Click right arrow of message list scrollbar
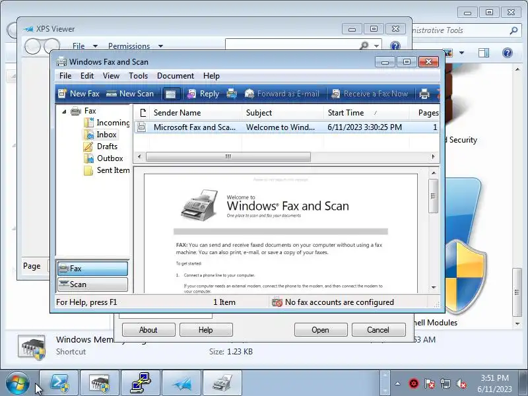The image size is (528, 396). tap(434, 156)
